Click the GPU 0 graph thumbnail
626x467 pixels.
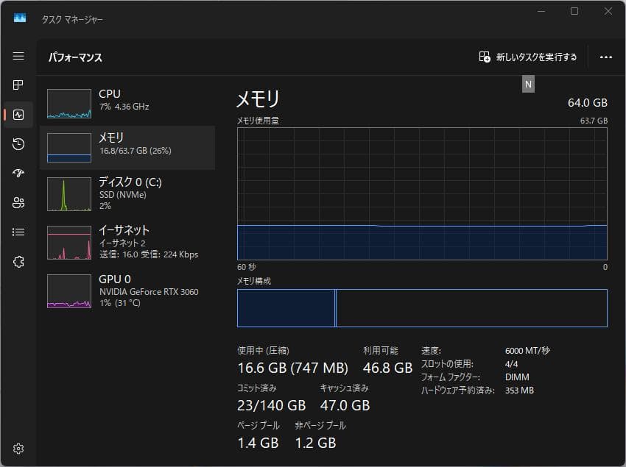pyautogui.click(x=68, y=291)
